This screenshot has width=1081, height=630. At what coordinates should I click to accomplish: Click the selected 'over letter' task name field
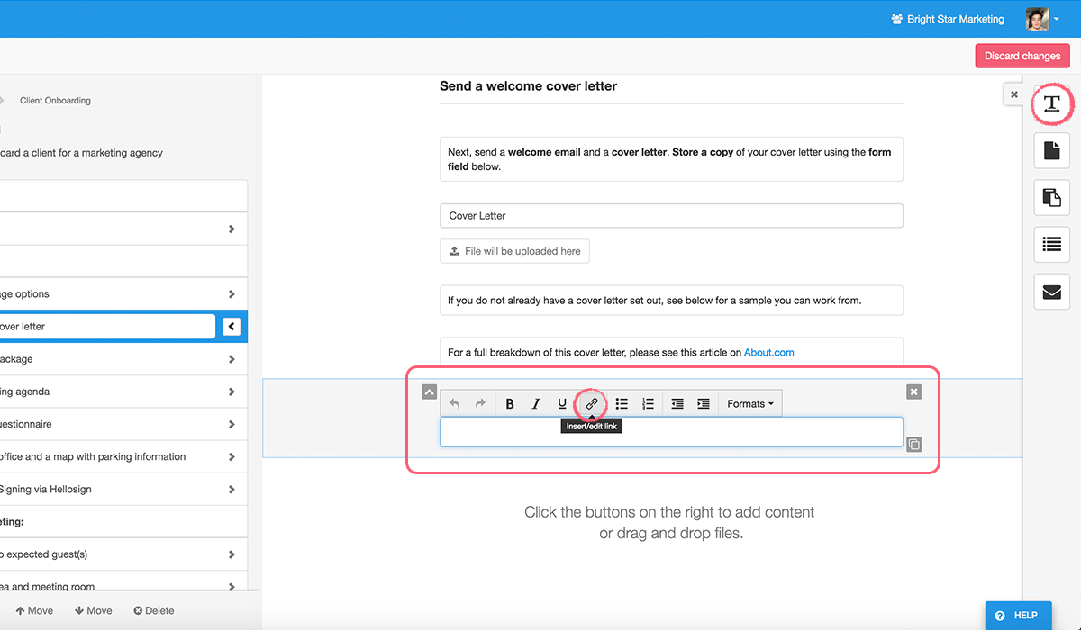point(107,327)
